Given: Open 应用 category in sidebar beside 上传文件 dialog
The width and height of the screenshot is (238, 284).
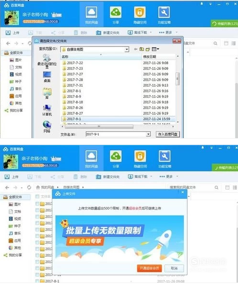Looking at the screenshot, I should [15, 241].
